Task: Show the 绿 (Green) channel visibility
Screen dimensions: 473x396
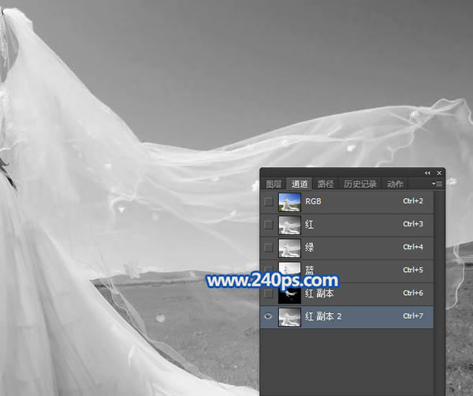Action: click(268, 248)
